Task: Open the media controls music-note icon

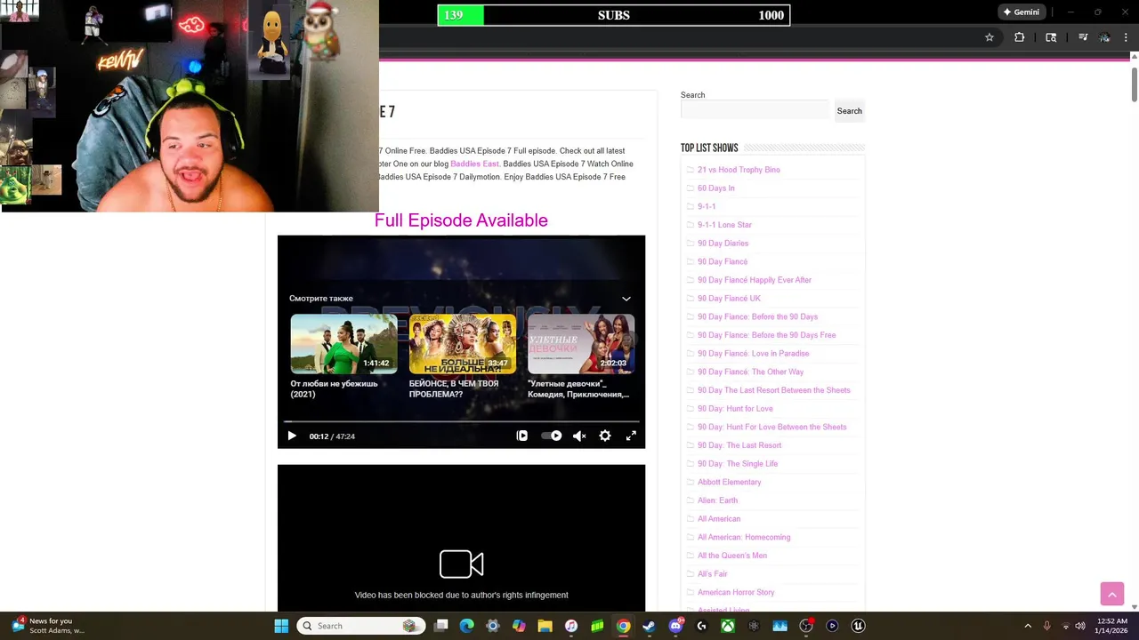Action: tap(1083, 37)
